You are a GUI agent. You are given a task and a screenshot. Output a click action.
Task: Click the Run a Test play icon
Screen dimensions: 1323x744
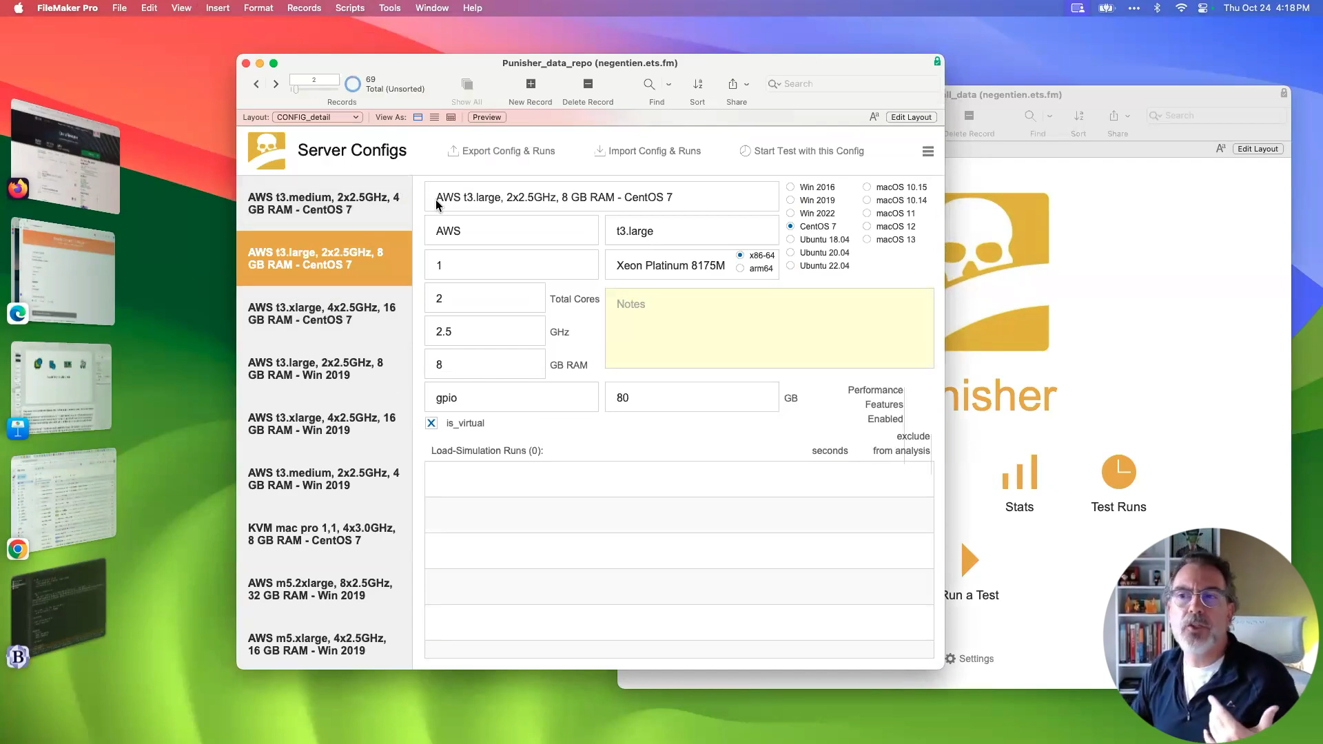point(970,559)
